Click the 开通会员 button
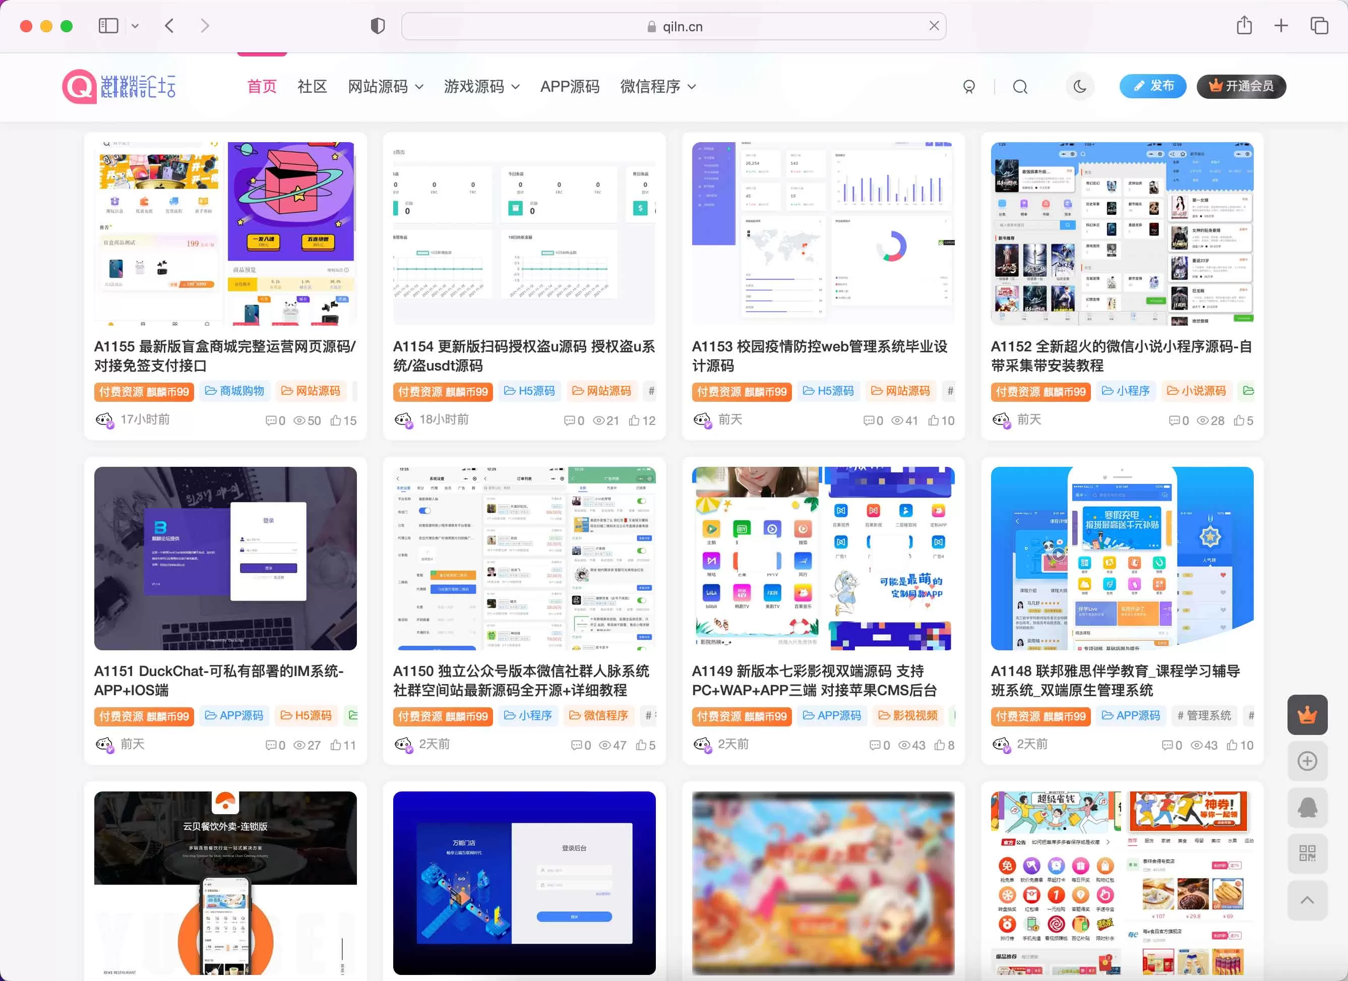 tap(1241, 86)
